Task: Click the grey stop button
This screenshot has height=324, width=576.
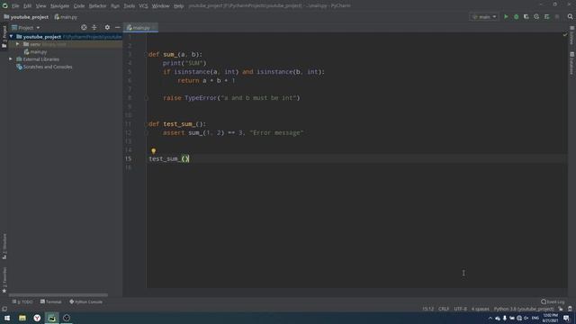Action: (557, 17)
